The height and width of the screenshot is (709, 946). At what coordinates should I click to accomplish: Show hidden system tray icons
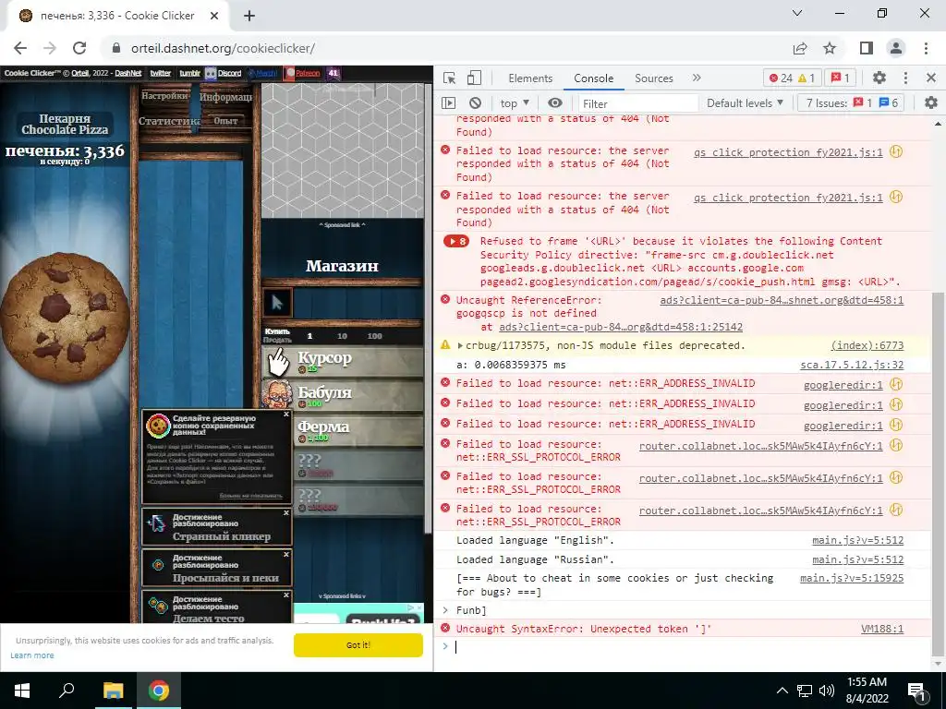782,691
